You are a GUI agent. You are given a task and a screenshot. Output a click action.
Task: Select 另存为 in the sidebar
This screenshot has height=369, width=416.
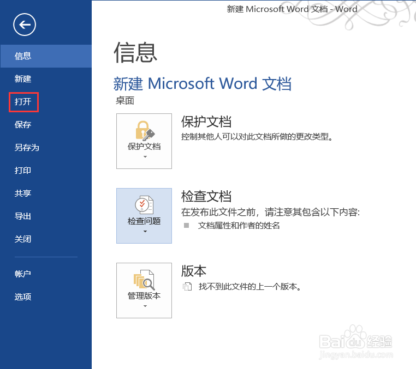click(46, 148)
